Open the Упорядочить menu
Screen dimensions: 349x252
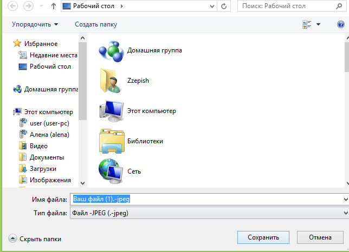[x=35, y=24]
